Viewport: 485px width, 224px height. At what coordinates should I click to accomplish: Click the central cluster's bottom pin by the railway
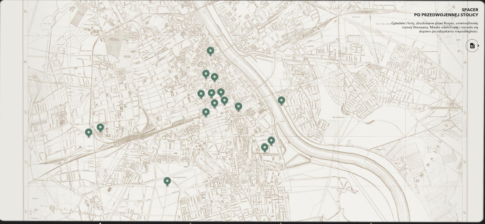(x=206, y=112)
